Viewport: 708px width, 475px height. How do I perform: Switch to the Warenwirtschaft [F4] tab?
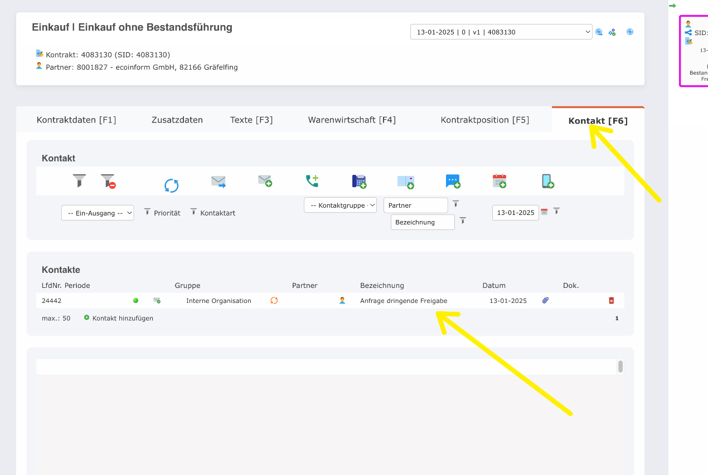pyautogui.click(x=352, y=119)
